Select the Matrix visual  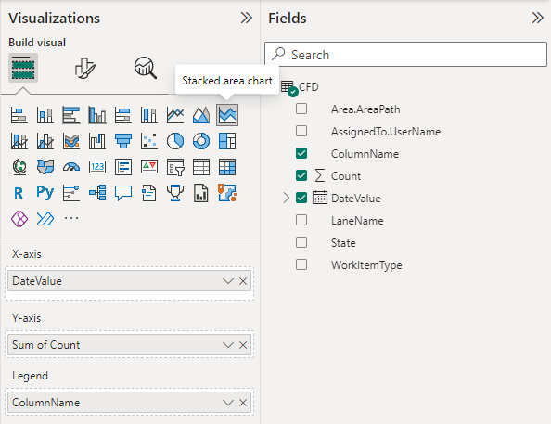(x=227, y=167)
